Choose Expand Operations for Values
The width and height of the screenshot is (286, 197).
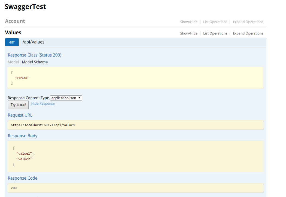tap(248, 33)
